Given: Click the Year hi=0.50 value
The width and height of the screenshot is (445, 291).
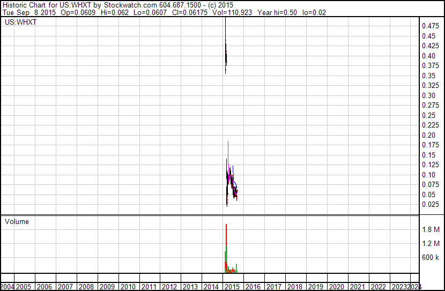Looking at the screenshot, I should tap(277, 12).
